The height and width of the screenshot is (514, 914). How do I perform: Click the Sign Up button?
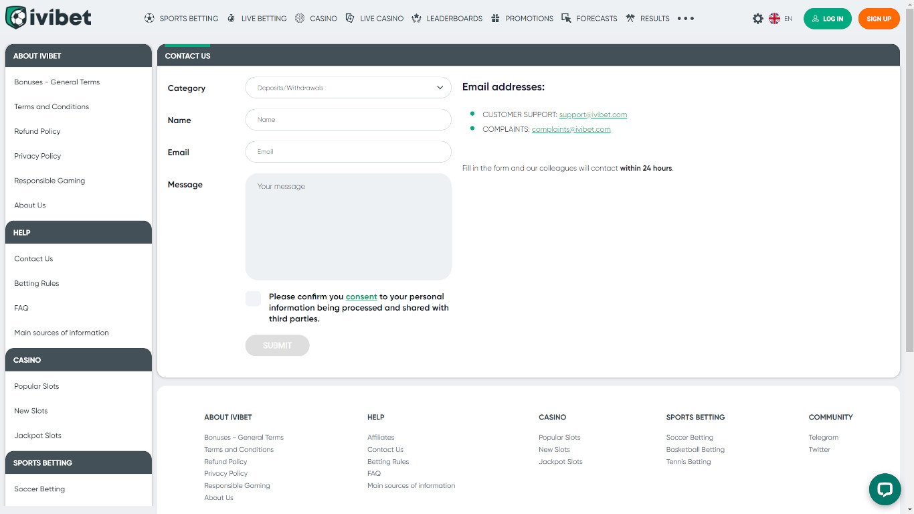[x=879, y=19]
